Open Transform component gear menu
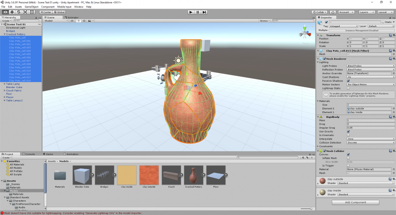 click(x=394, y=35)
